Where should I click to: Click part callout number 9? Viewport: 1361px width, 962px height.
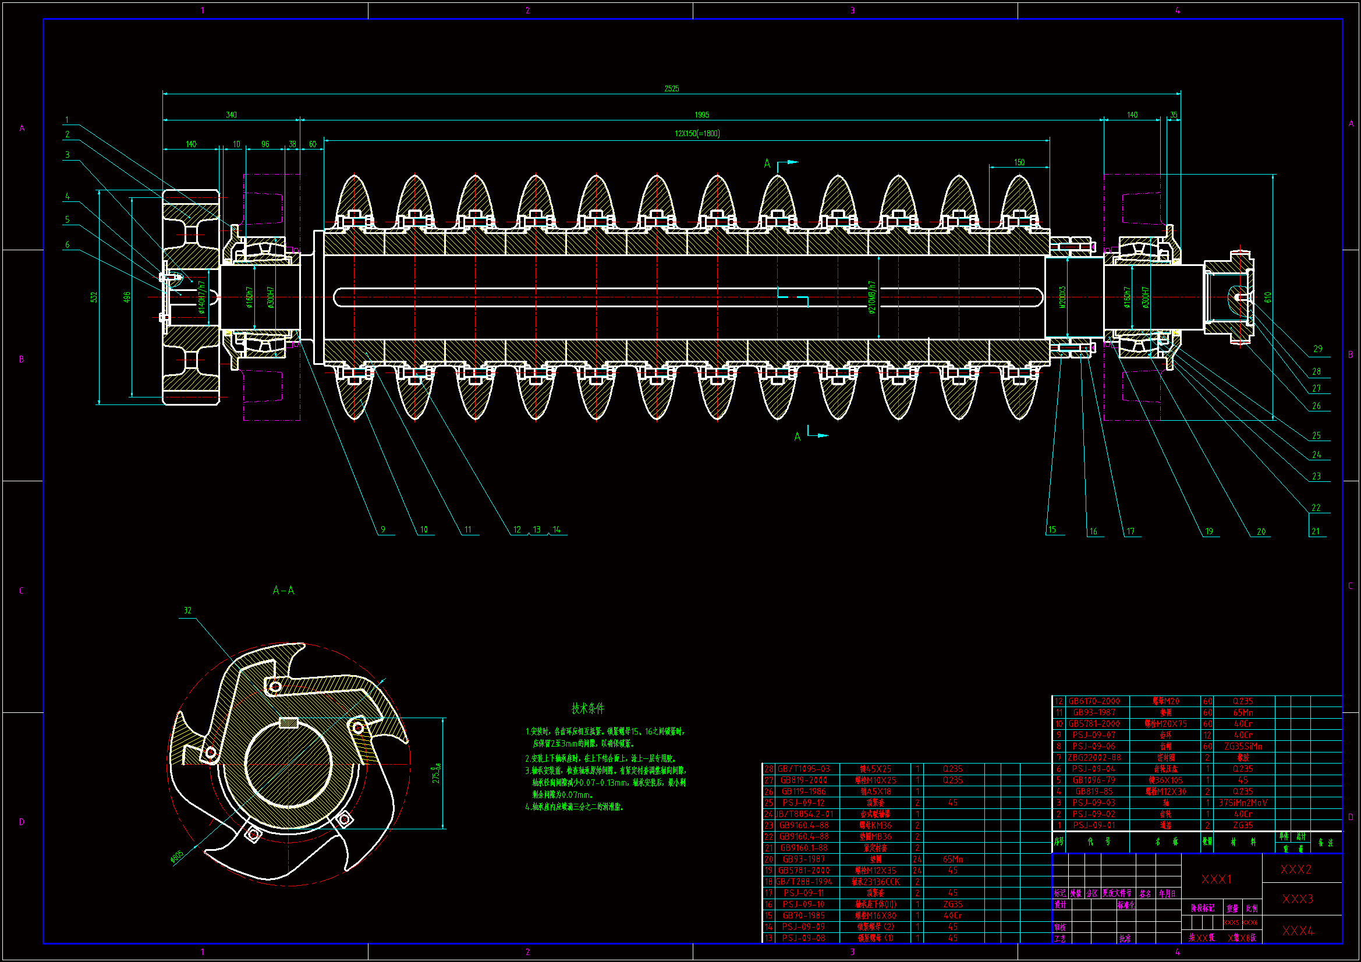click(383, 530)
